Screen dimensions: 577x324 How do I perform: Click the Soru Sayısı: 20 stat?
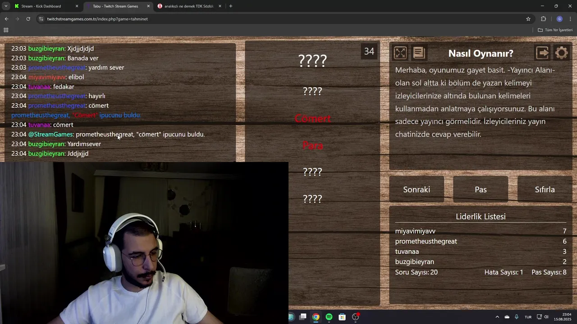pyautogui.click(x=416, y=272)
